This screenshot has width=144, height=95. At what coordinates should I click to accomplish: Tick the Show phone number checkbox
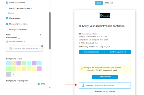tap(7, 30)
